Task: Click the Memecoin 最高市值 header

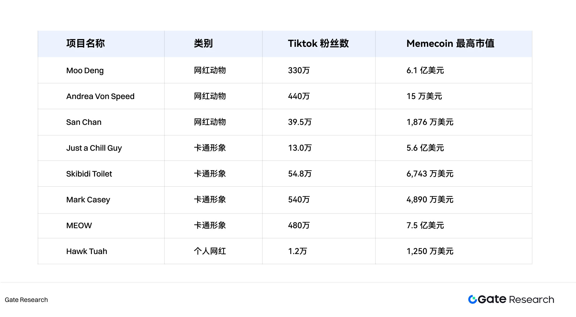Action: (x=450, y=44)
